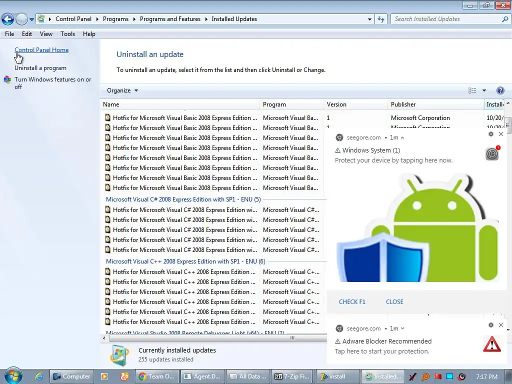
Task: Sort the list by the Version column
Action: (x=356, y=104)
